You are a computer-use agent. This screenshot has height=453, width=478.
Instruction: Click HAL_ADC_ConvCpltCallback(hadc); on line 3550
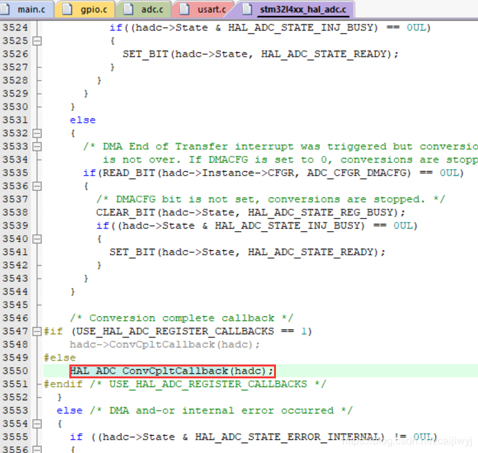[x=172, y=371]
